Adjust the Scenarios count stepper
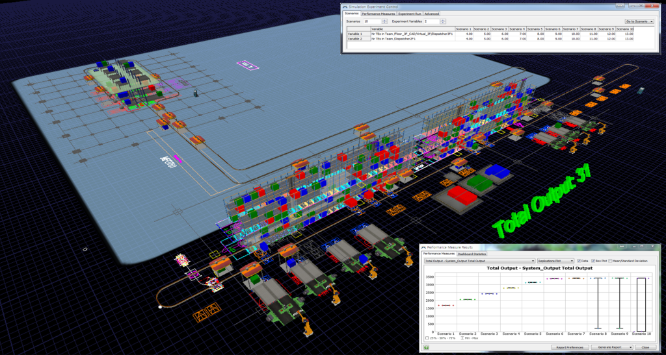This screenshot has width=666, height=355. coord(384,21)
